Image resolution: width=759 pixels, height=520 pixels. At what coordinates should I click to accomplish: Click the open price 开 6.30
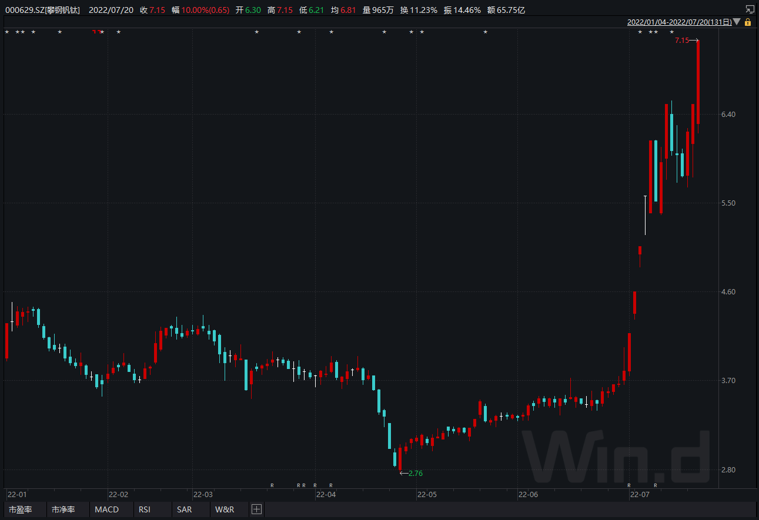[x=249, y=10]
